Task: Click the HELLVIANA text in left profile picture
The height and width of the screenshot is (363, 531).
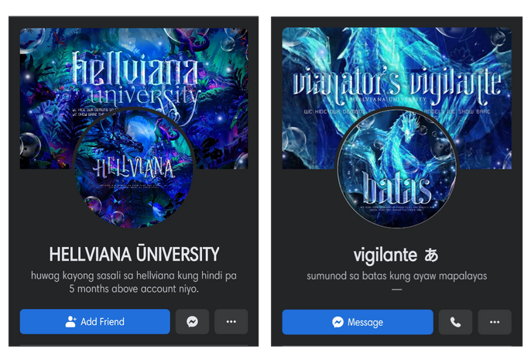Action: [134, 168]
